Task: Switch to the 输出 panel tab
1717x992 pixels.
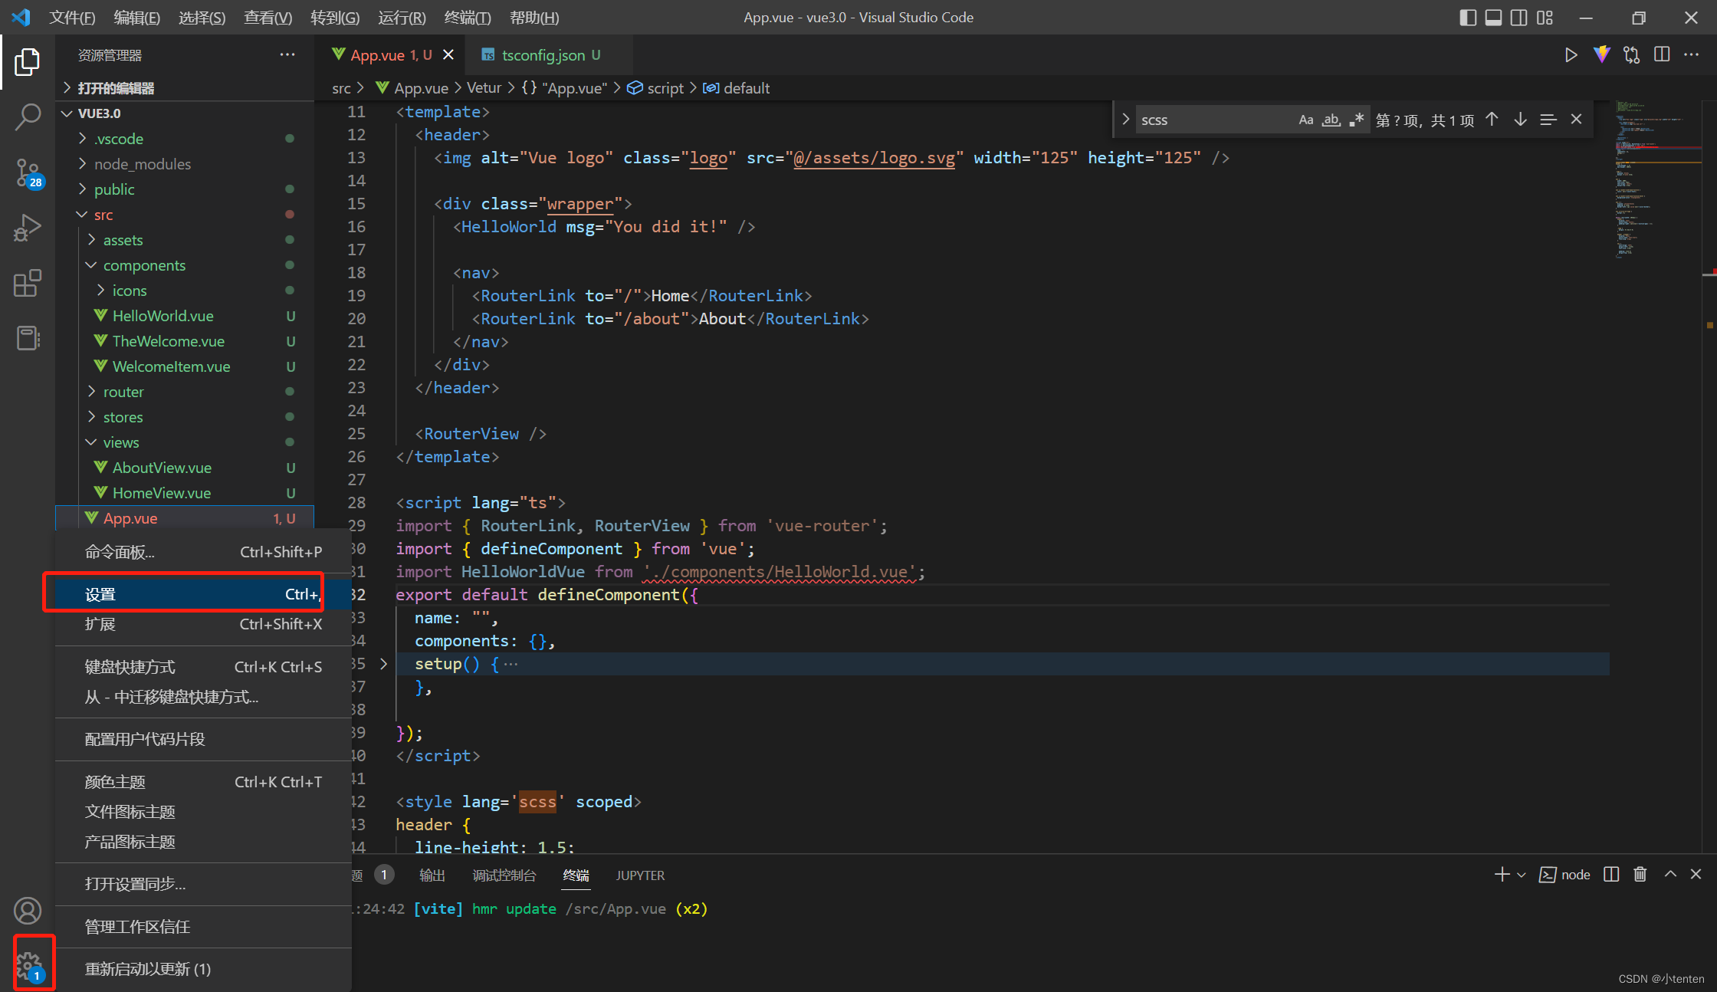Action: [432, 875]
